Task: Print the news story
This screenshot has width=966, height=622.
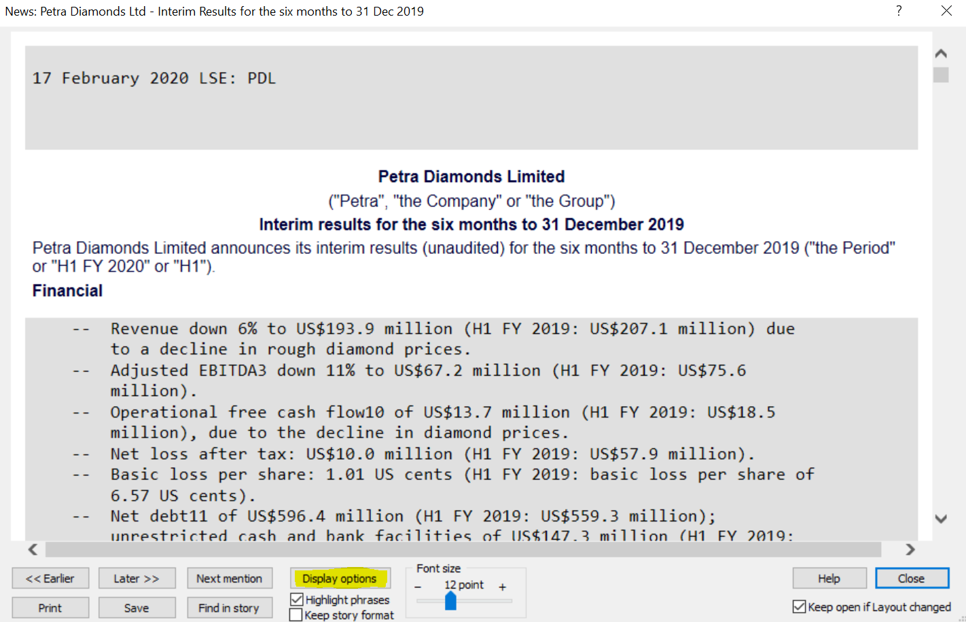Action: point(50,608)
